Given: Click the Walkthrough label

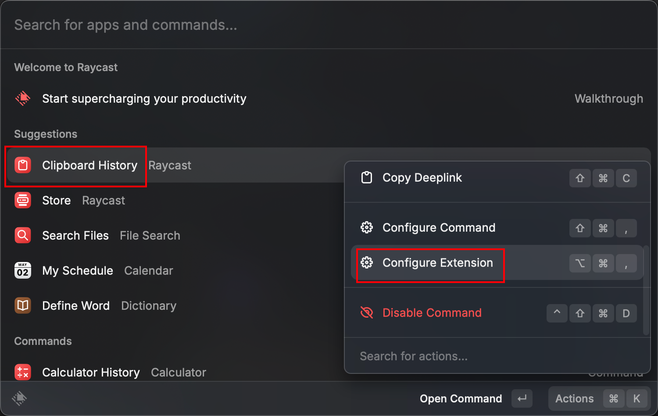Looking at the screenshot, I should [x=609, y=98].
